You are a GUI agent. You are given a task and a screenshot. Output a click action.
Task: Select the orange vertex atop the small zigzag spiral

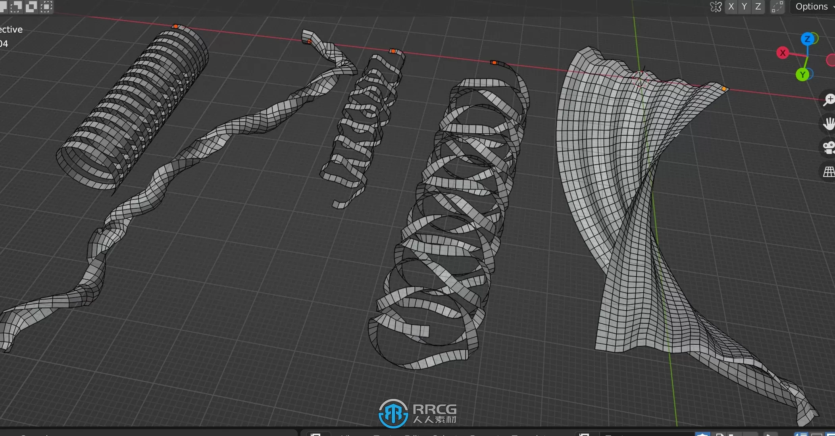(x=392, y=51)
